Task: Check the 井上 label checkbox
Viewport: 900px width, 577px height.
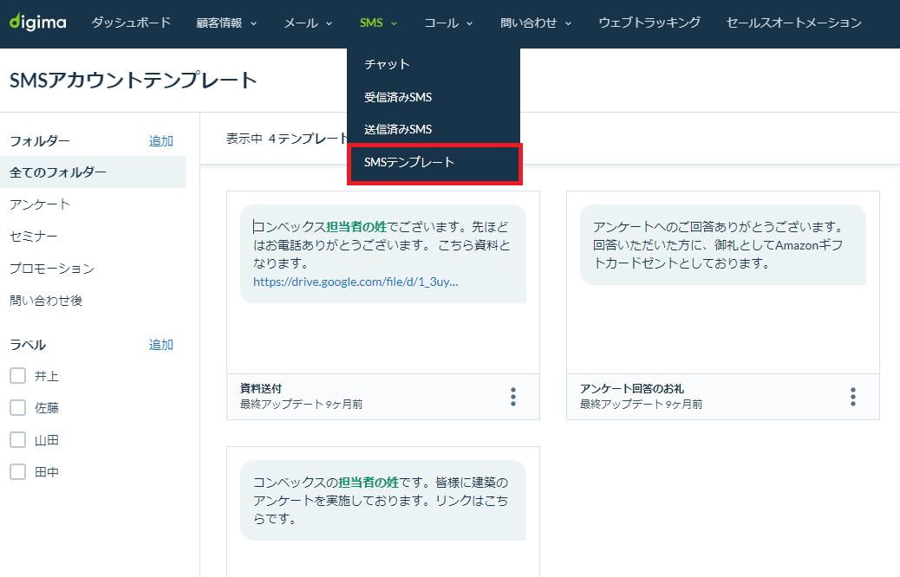Action: pyautogui.click(x=18, y=376)
